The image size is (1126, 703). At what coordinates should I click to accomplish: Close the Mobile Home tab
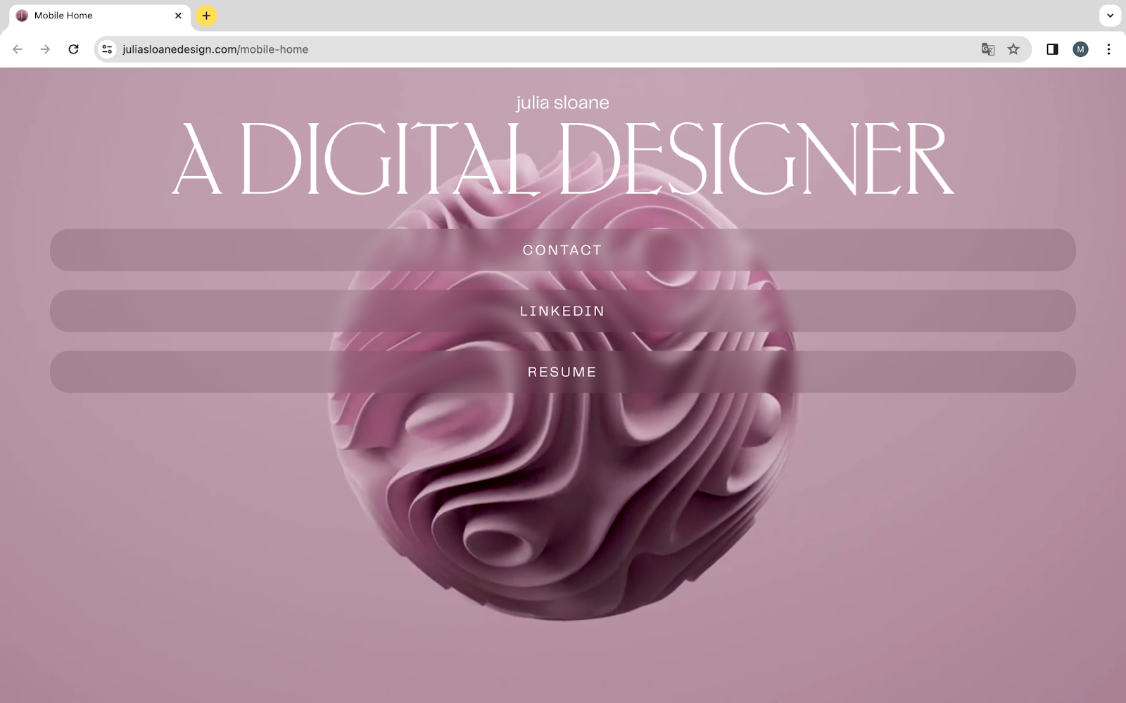point(178,15)
